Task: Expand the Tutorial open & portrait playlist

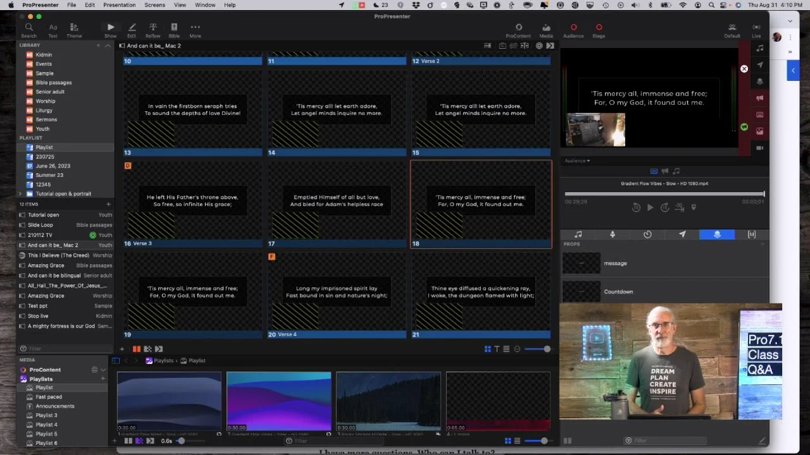Action: tap(21, 194)
